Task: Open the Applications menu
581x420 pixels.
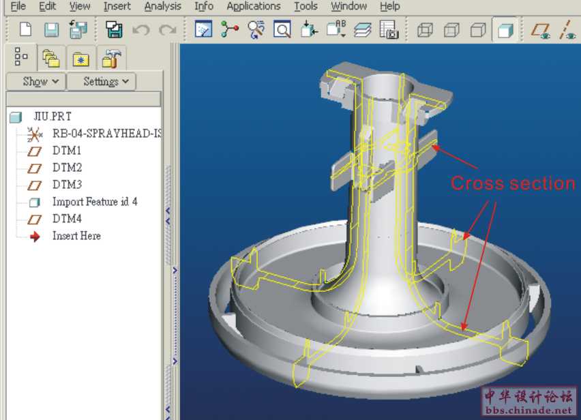Action: click(254, 6)
